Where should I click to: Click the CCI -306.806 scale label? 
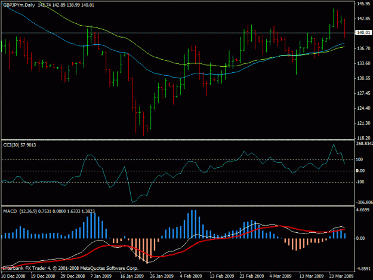(365, 202)
